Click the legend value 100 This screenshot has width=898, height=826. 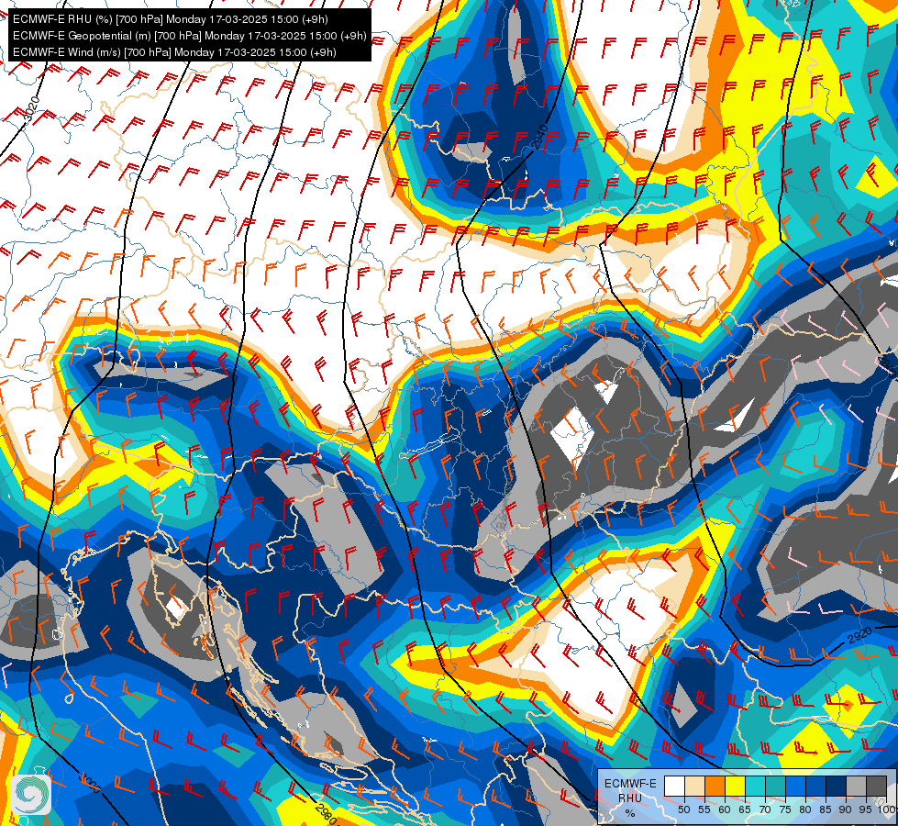886,809
